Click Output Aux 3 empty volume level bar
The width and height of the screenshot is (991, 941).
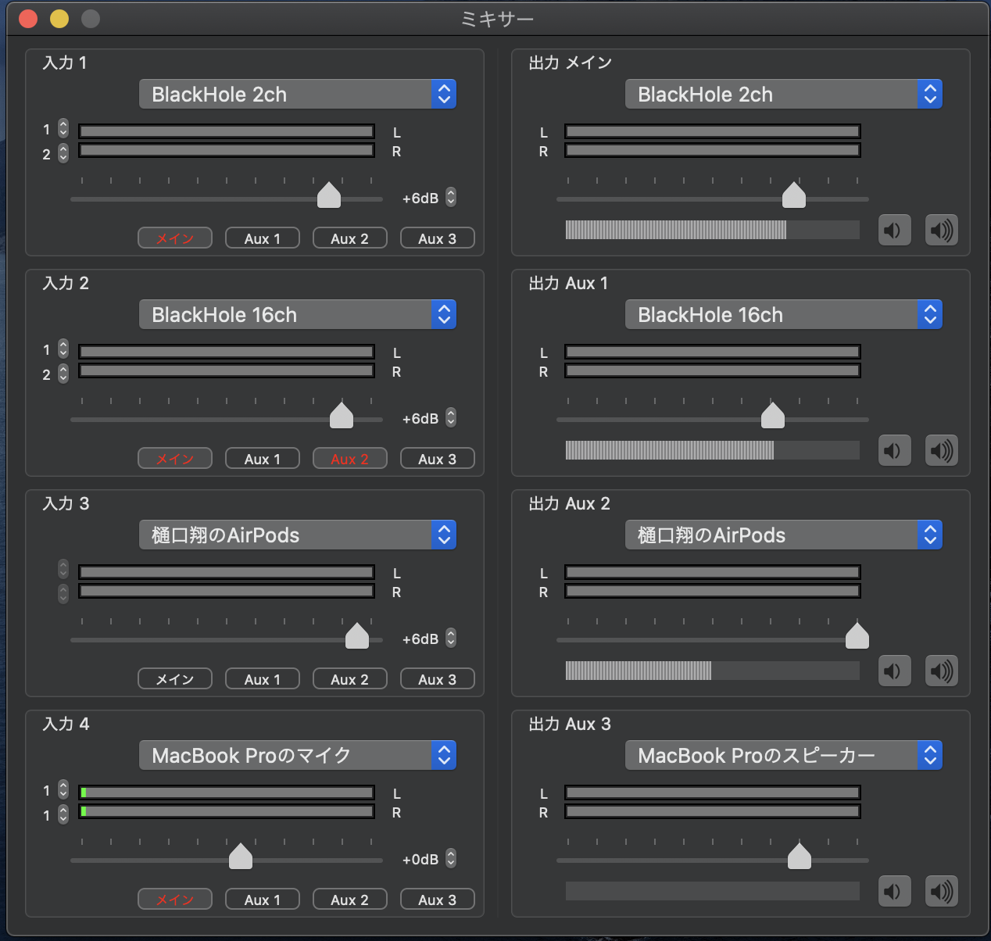713,891
